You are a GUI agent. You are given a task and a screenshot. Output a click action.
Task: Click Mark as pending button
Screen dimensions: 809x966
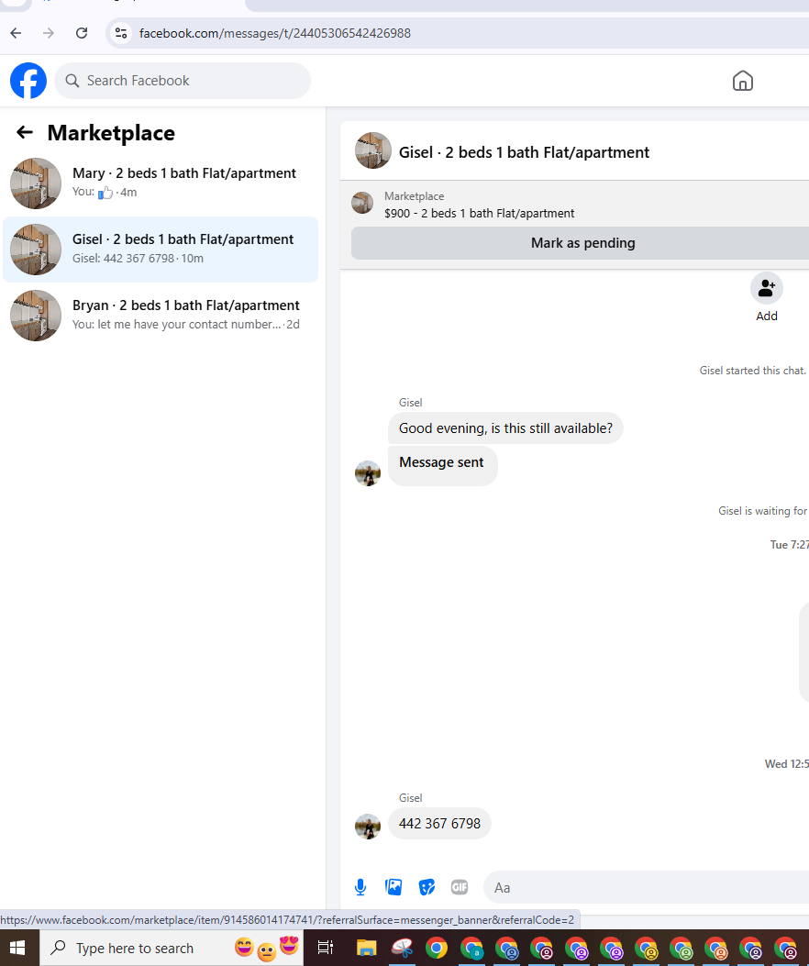coord(582,243)
